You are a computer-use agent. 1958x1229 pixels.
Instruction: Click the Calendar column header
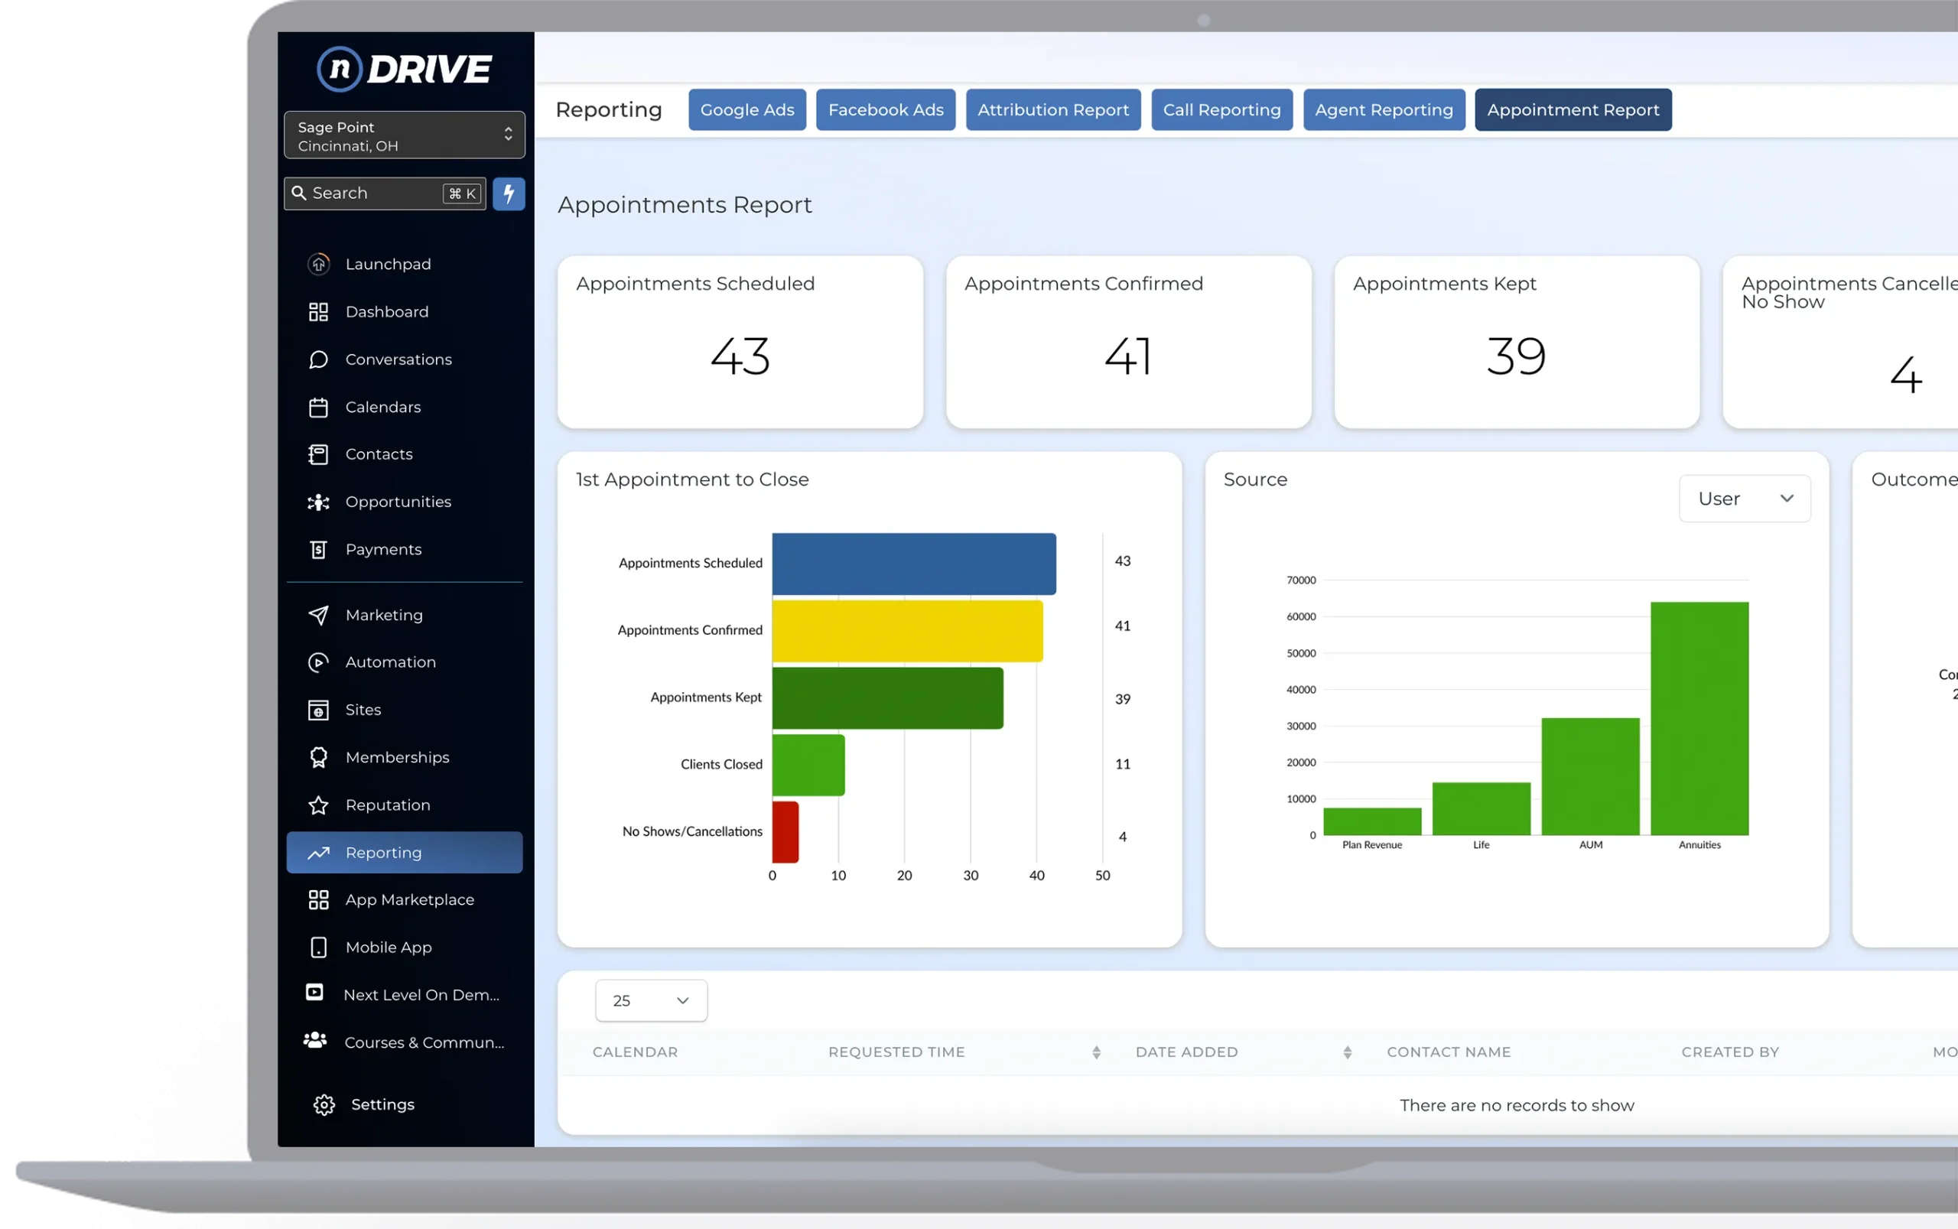(635, 1052)
